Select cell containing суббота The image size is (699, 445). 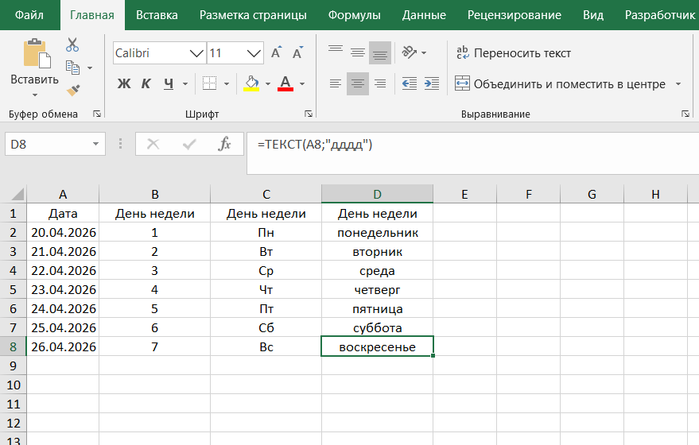click(377, 328)
